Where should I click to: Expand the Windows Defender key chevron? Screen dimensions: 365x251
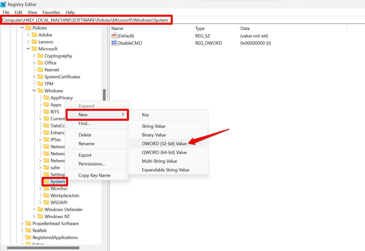[x=34, y=209]
